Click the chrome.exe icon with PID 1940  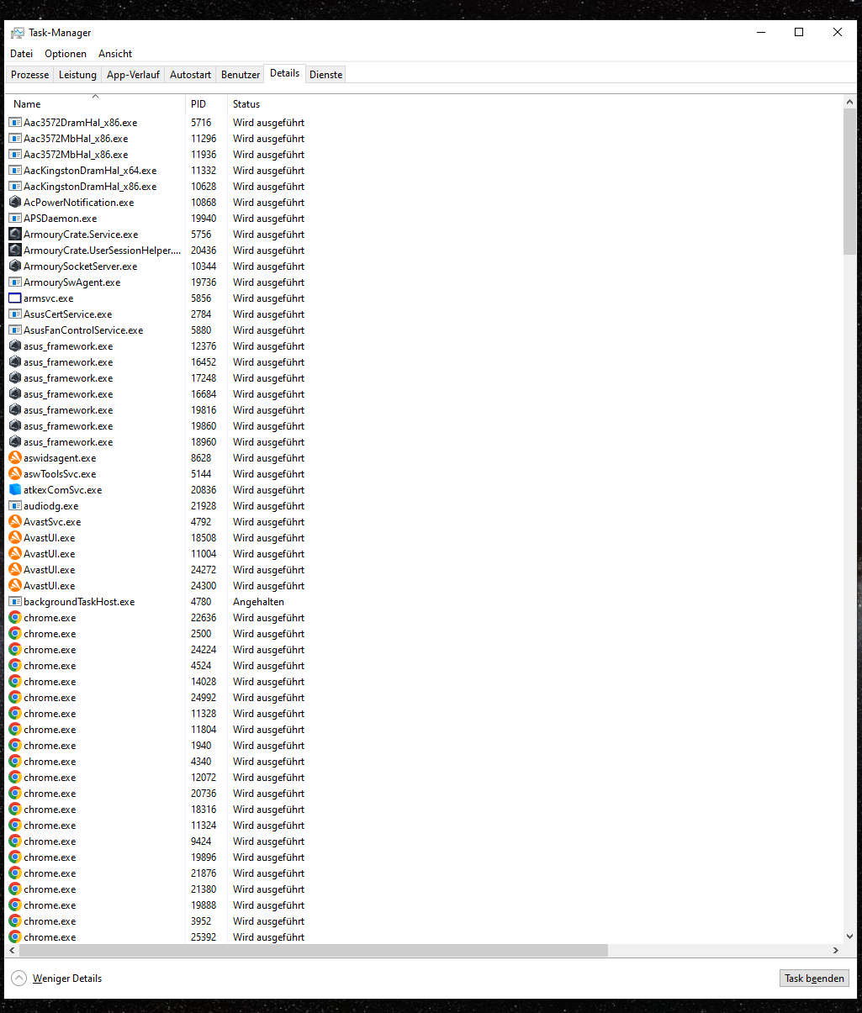click(x=15, y=746)
